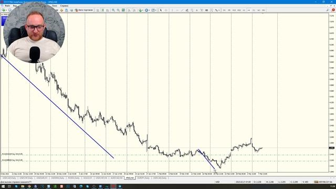336x189 pixels.
Task: Open the Profiles toolbar icon
Action: click(9, 10)
